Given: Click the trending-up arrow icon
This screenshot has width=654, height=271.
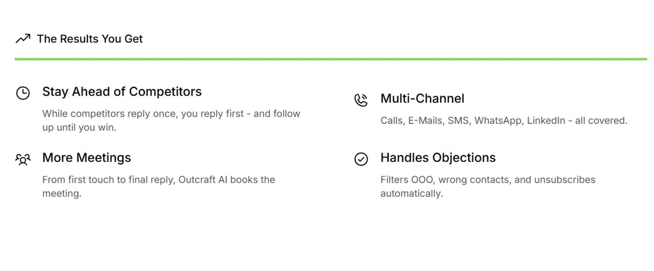Looking at the screenshot, I should 23,39.
